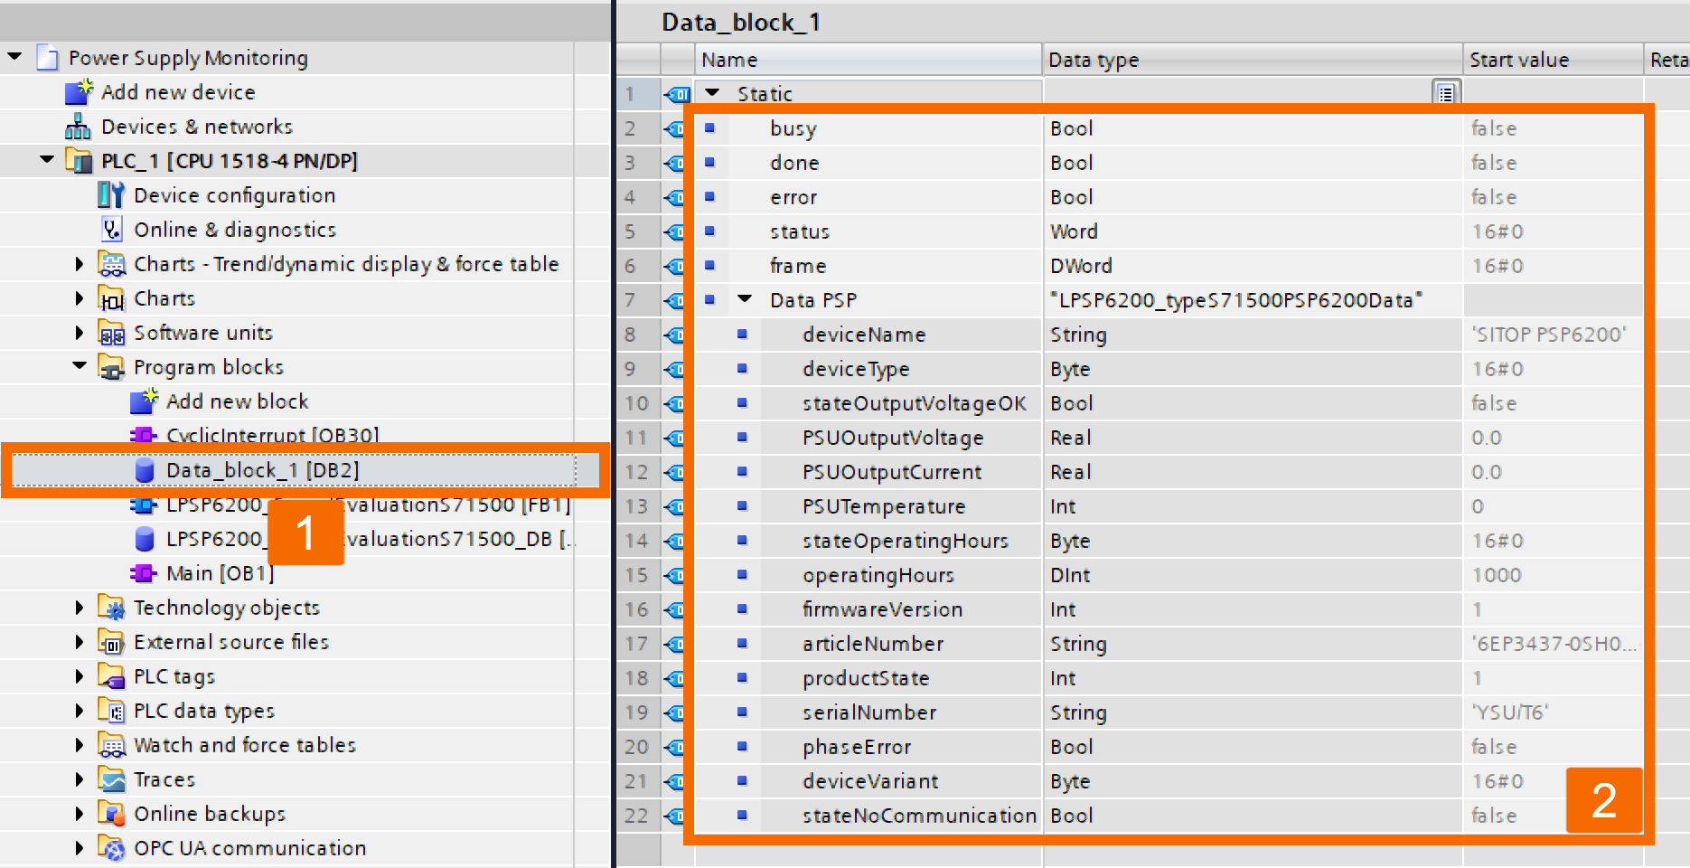Viewport: 1690px width, 868px height.
Task: Click the Charts folder icon
Action: (x=111, y=298)
